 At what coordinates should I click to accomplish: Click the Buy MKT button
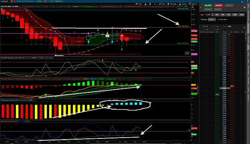coord(208,6)
